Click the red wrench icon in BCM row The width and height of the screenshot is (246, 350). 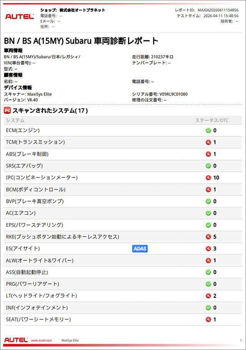pos(208,189)
